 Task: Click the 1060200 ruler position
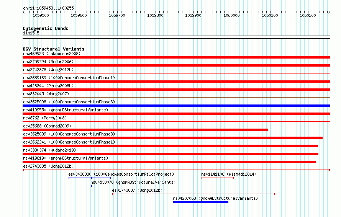[x=308, y=15]
